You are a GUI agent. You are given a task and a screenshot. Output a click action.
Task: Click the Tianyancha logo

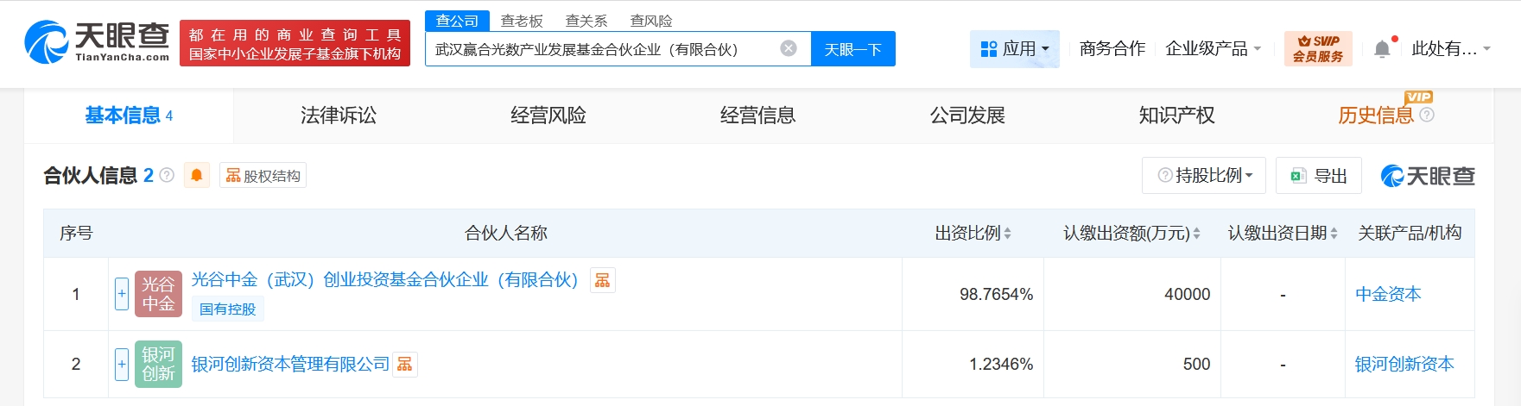(x=97, y=41)
